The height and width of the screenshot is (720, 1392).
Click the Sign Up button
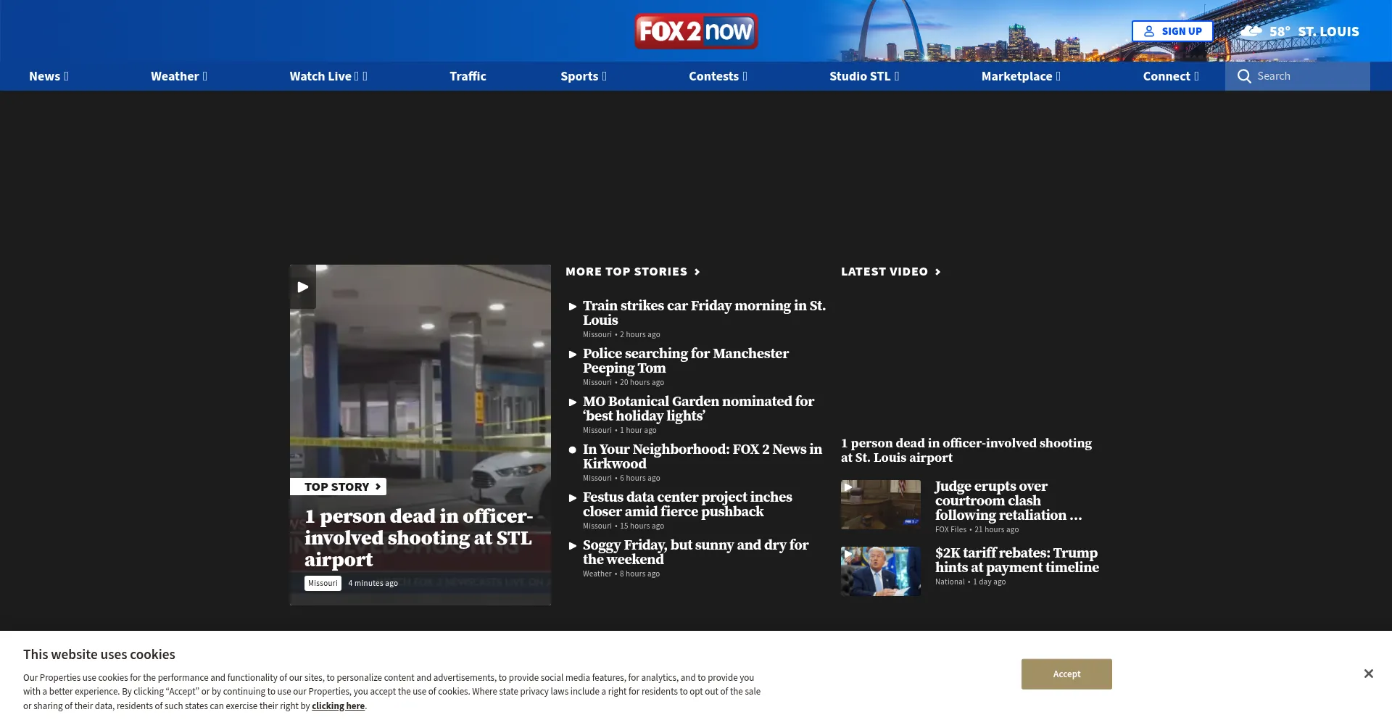click(1172, 31)
